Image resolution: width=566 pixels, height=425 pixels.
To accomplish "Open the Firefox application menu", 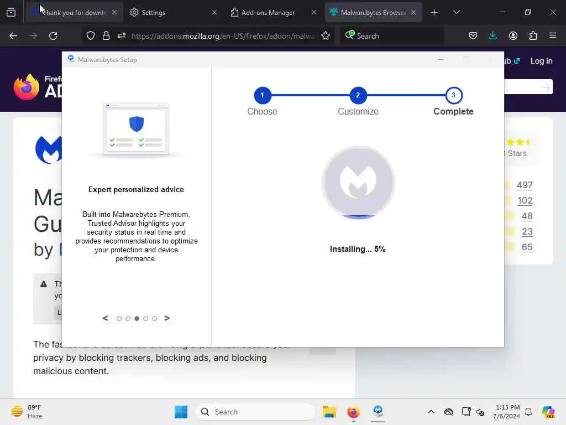I will click(553, 36).
